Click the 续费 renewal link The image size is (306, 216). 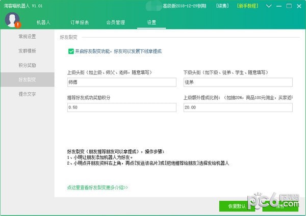tap(222, 6)
